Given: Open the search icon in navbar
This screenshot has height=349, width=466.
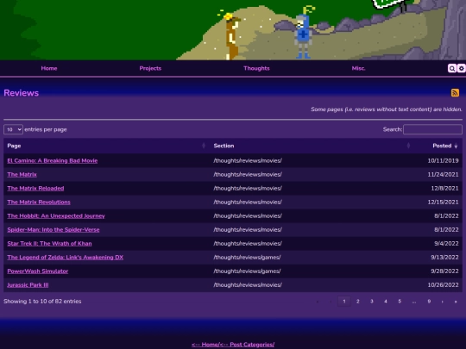Looking at the screenshot, I should [x=451, y=69].
